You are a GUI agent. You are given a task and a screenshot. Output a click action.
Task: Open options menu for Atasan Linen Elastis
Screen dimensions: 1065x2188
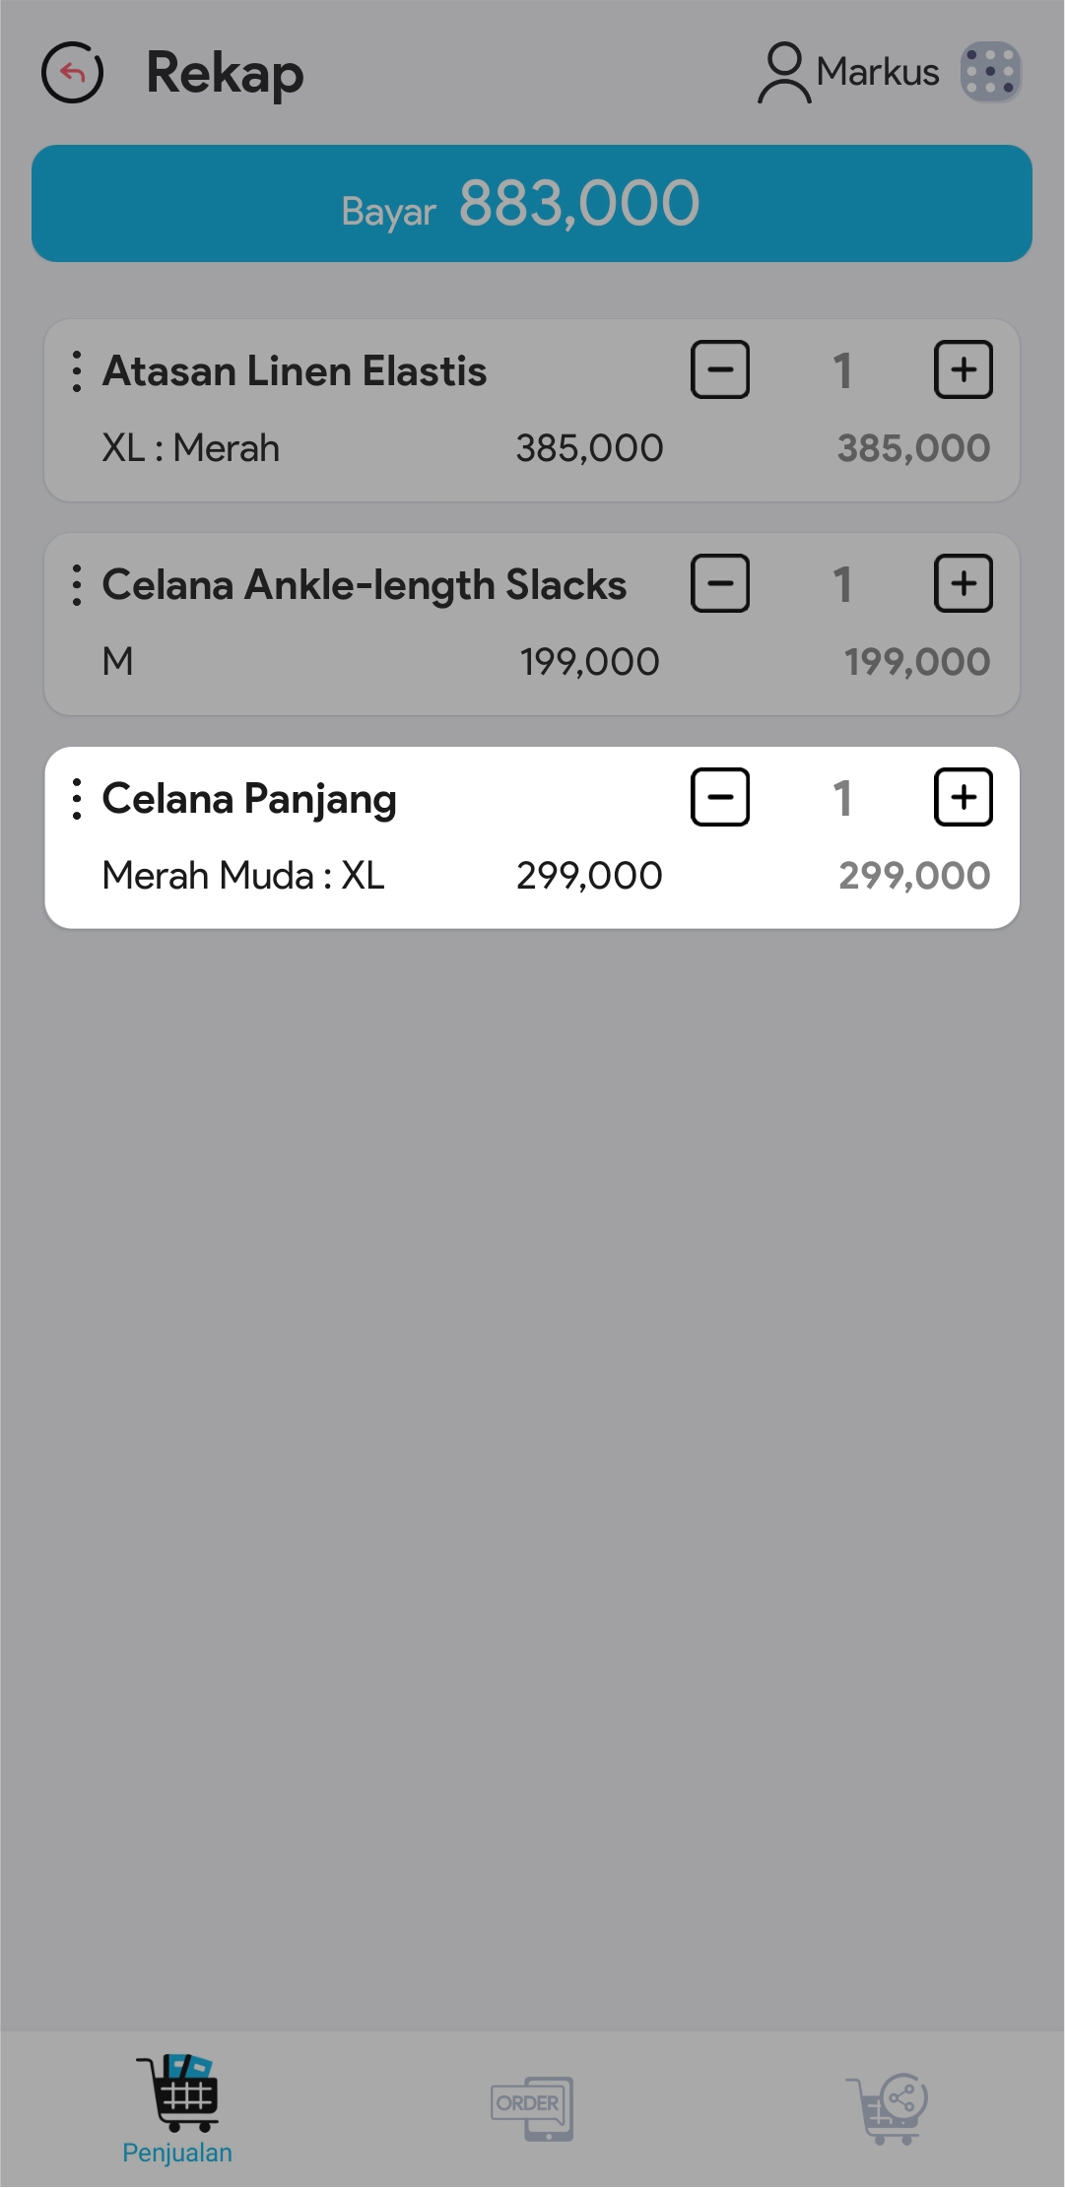click(77, 371)
